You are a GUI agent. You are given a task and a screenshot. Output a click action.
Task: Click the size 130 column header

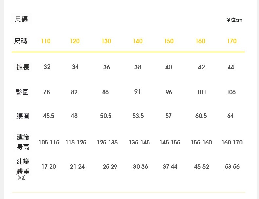click(106, 41)
